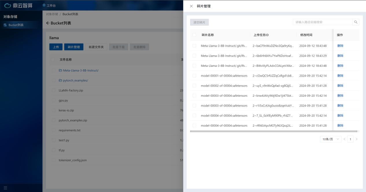Close the 碎片管理 drawer with X icon
This screenshot has height=192, width=366.
tap(191, 6)
